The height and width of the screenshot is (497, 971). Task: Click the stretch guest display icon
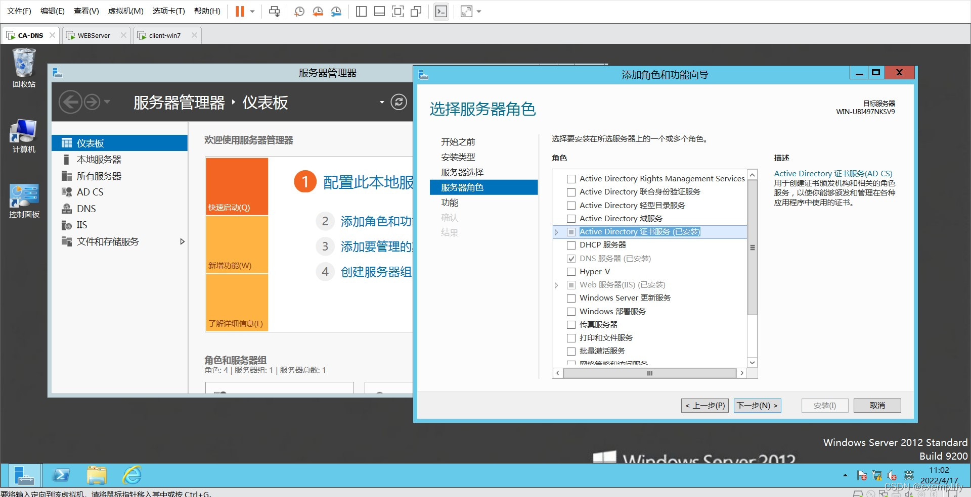click(466, 11)
